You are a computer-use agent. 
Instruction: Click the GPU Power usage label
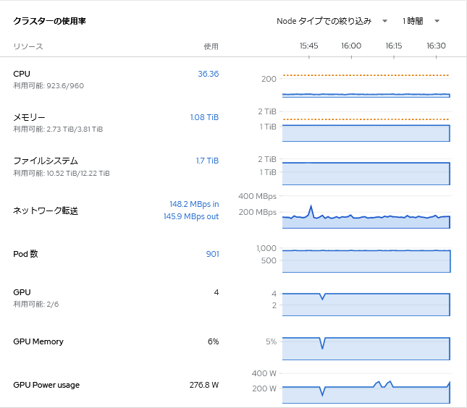(46, 385)
